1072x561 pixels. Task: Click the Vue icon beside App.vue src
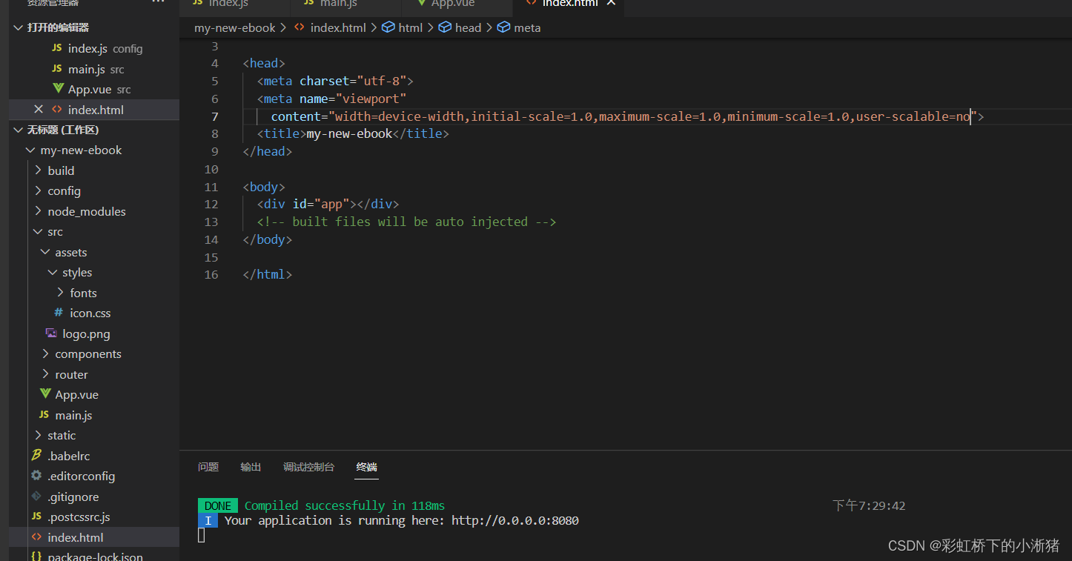point(59,89)
